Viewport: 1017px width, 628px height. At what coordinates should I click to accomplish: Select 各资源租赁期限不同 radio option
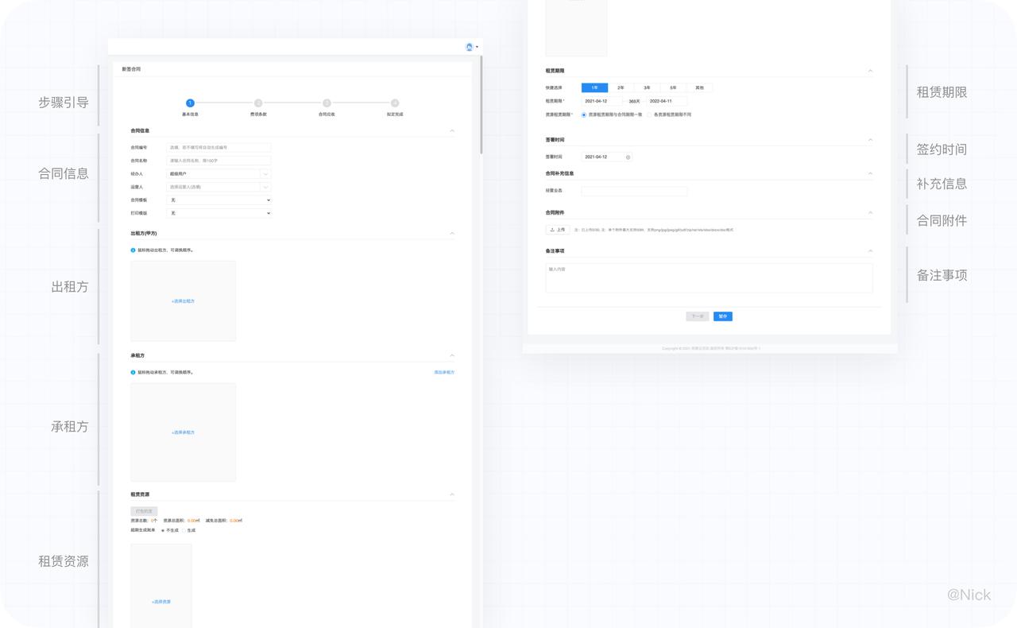(650, 114)
